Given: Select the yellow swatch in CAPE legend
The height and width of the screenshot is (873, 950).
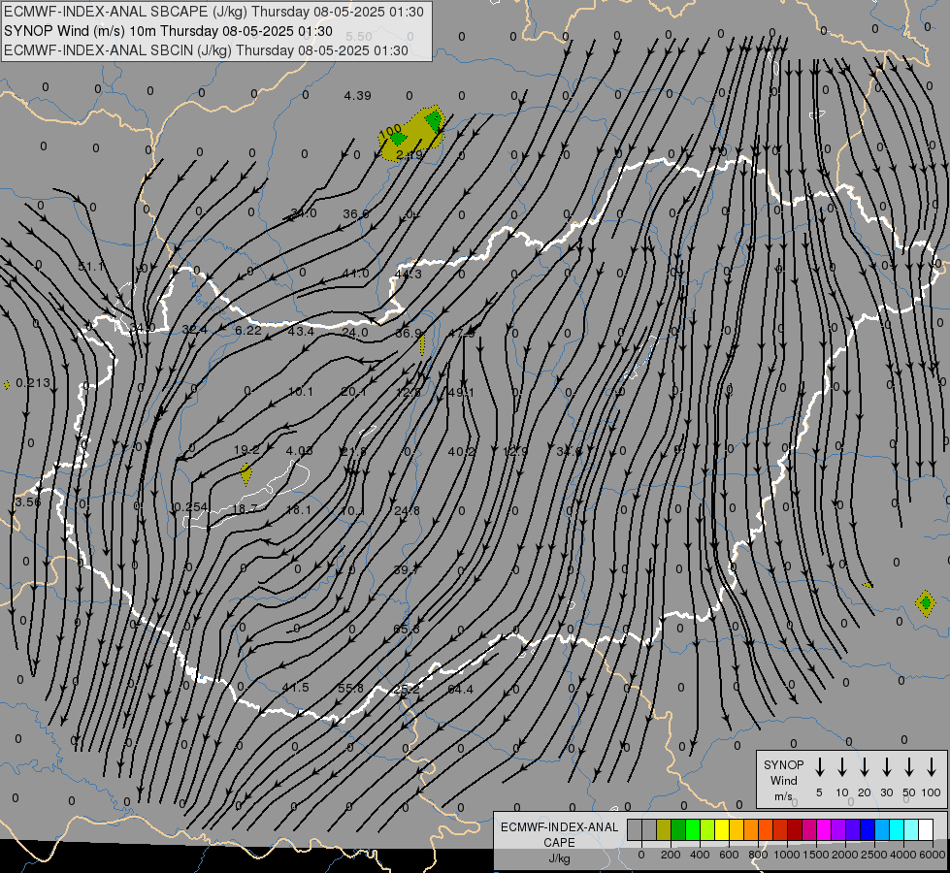Looking at the screenshot, I should (722, 829).
